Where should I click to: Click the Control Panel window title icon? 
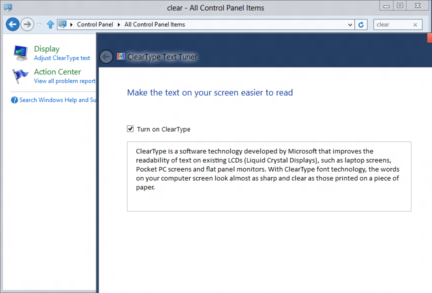(x=8, y=7)
